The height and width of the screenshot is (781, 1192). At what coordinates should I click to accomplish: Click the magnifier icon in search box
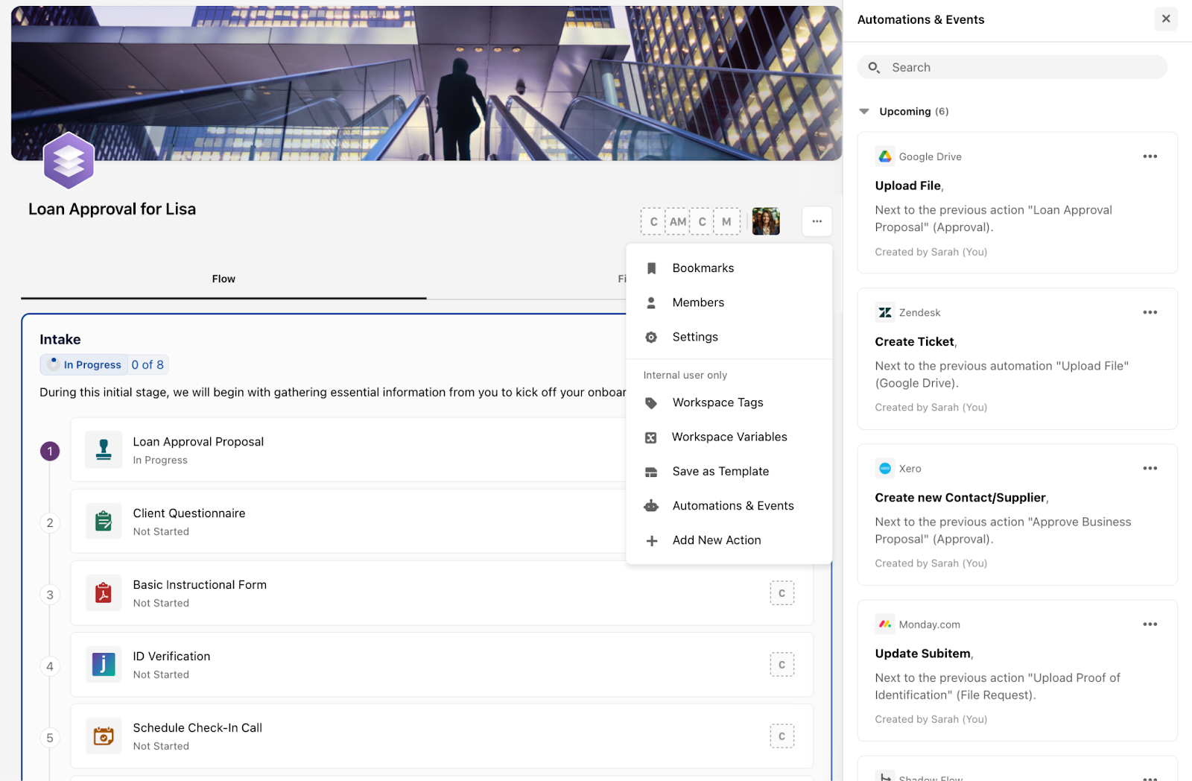874,67
